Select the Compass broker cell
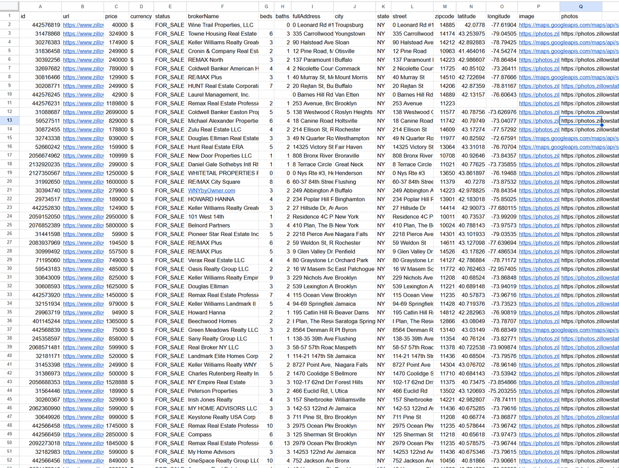 tap(223, 434)
